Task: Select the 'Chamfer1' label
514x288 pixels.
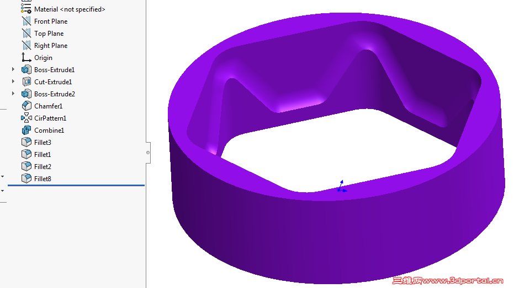Action: pos(48,106)
